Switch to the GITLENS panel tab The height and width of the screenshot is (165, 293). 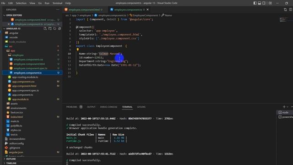[141, 107]
